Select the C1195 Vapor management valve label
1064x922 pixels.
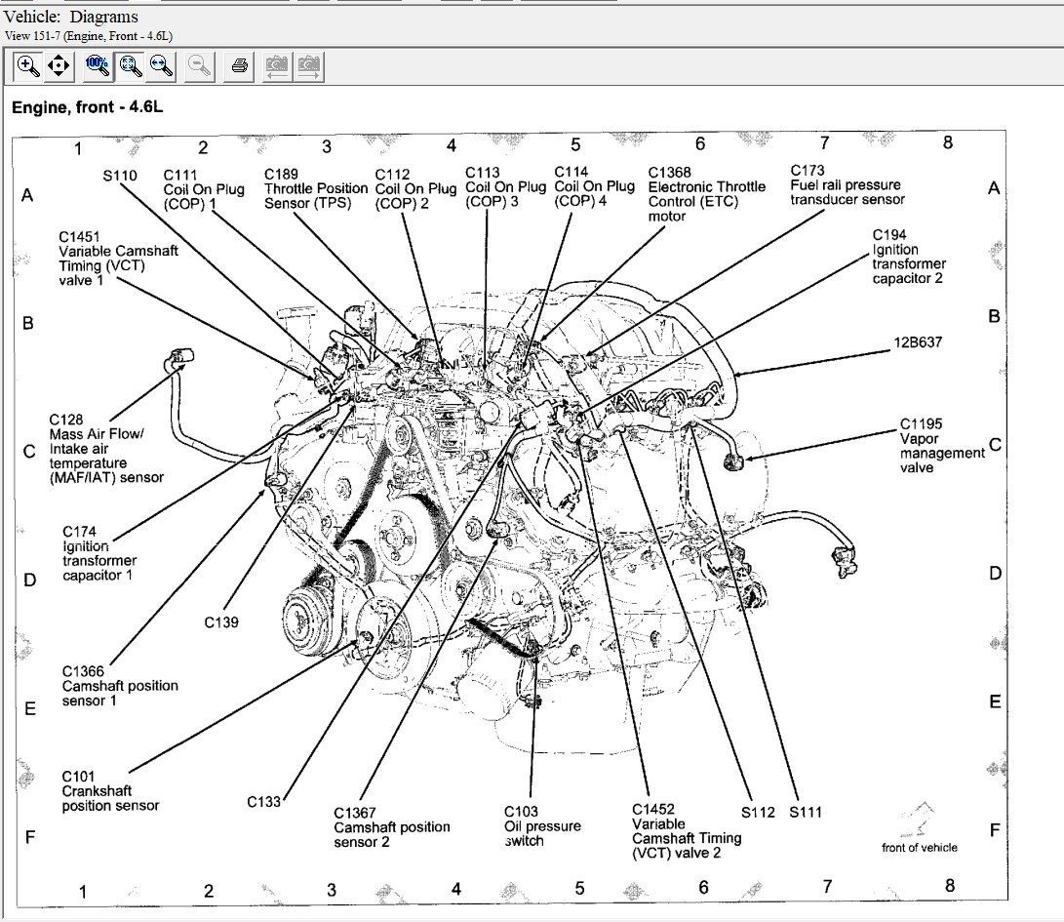[x=940, y=446]
